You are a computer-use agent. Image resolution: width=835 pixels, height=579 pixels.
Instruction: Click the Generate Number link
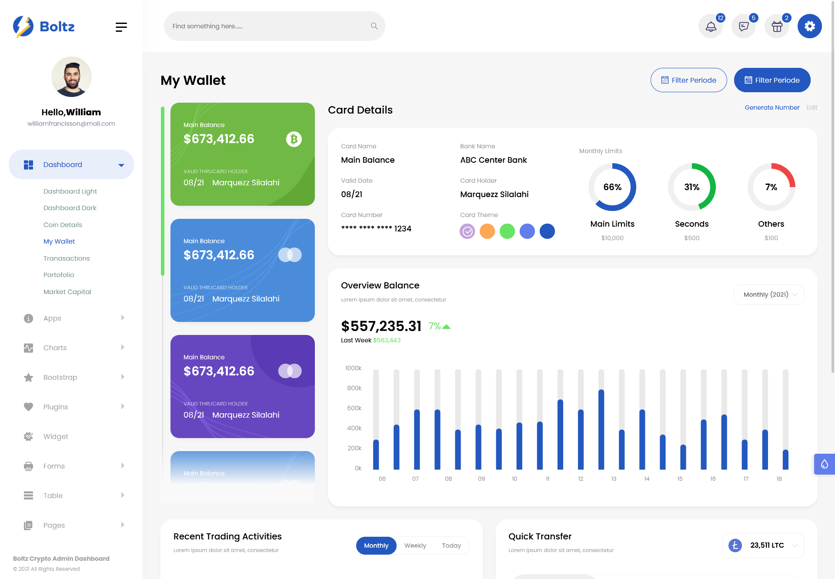(x=772, y=107)
